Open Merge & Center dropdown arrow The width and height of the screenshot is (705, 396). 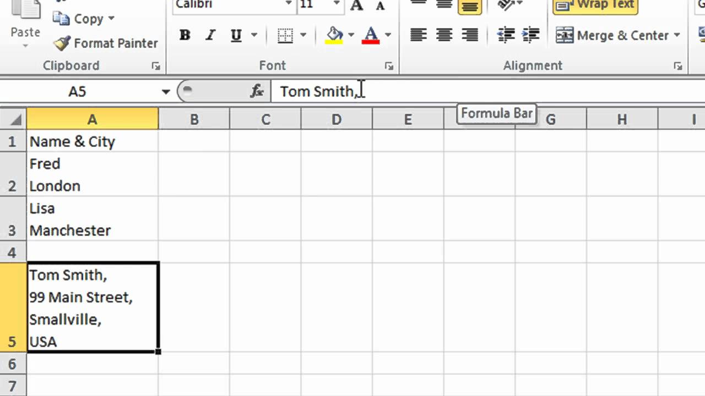pos(676,36)
